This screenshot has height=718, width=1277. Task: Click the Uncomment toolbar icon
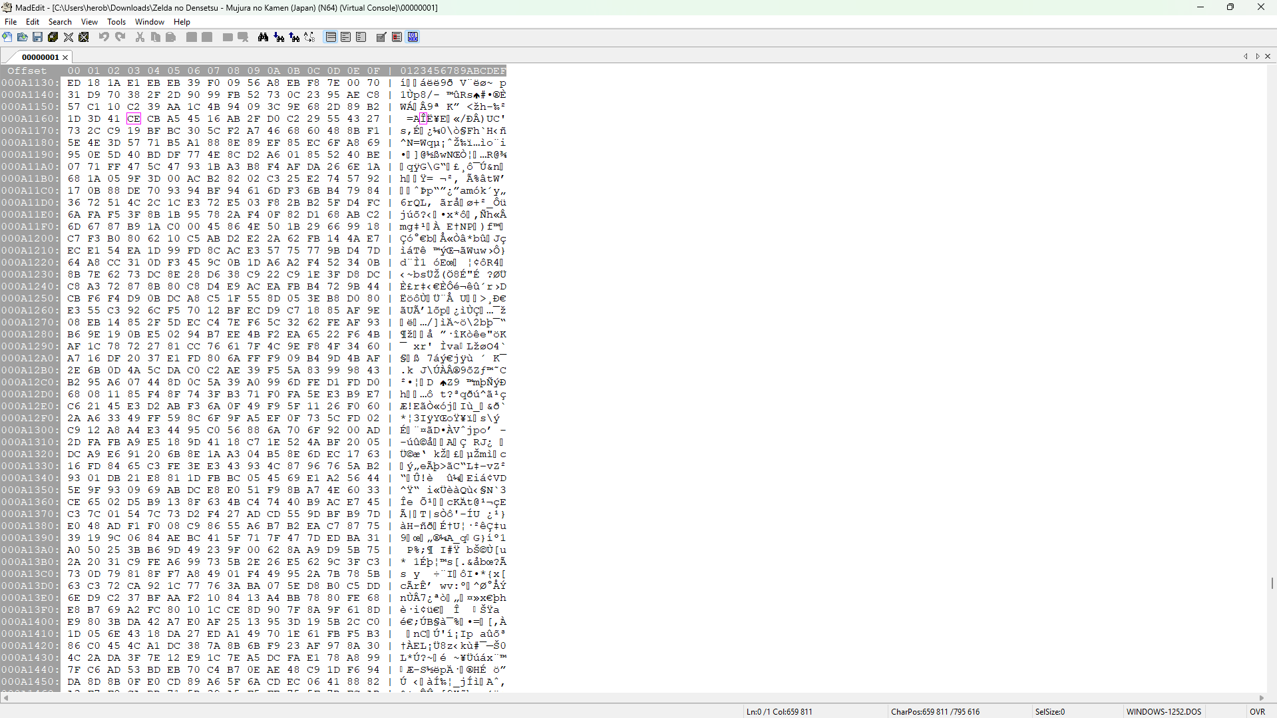point(243,37)
